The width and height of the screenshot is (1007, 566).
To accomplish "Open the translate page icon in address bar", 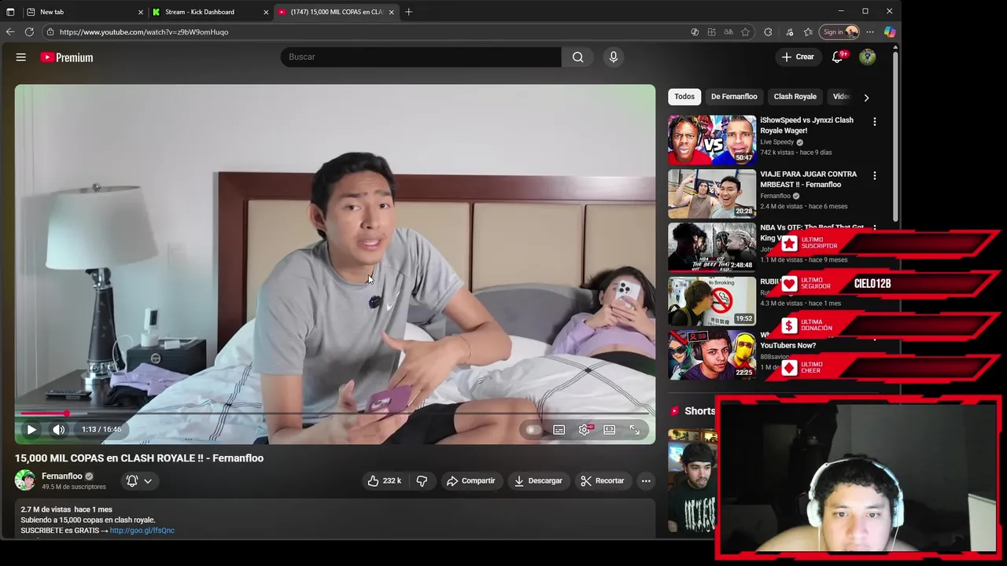I will click(x=729, y=32).
